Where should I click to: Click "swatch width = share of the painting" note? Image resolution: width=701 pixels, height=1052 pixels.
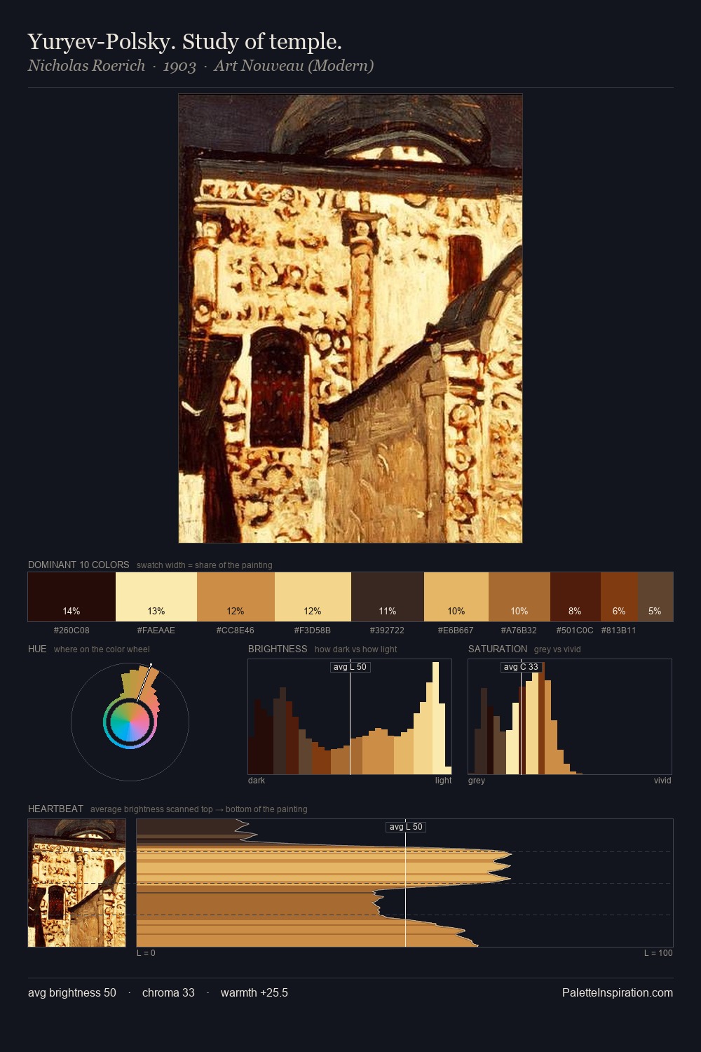[x=205, y=565]
